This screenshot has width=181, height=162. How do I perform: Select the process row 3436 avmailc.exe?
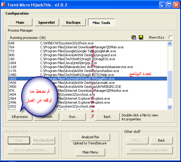(x=88, y=83)
